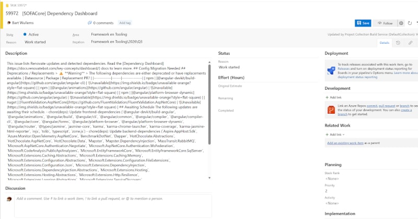Click the discussion comment box
Viewport: 418px width, 219px height.
tap(113, 206)
